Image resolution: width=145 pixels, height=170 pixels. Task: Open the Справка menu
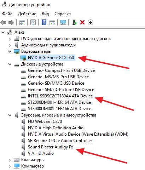[63, 14]
